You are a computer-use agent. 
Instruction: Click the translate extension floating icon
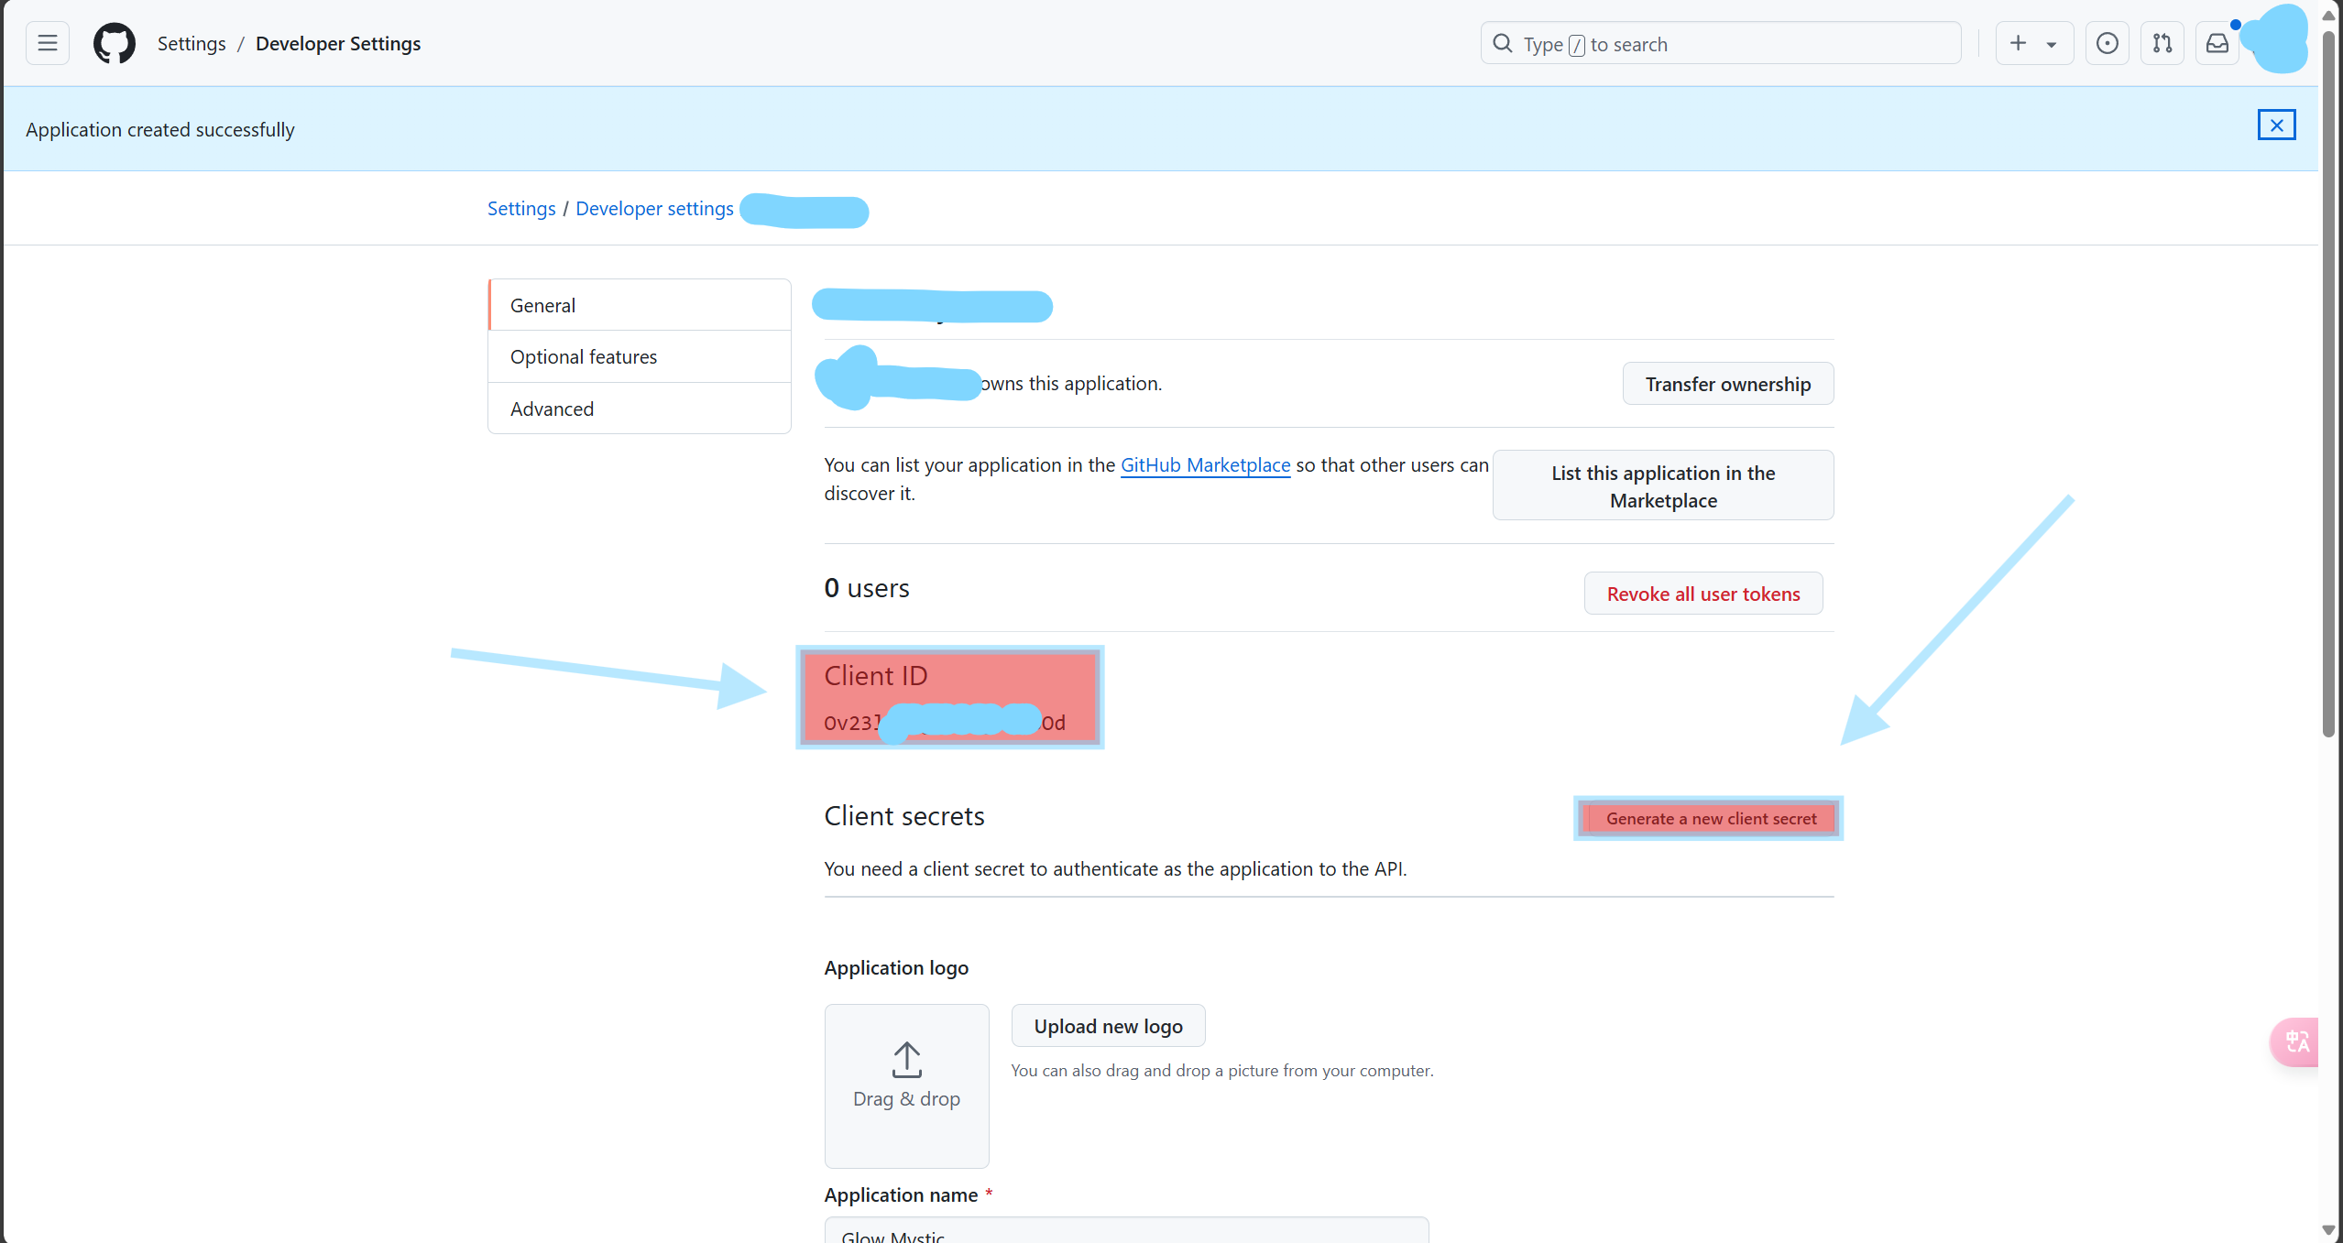click(x=2296, y=1041)
